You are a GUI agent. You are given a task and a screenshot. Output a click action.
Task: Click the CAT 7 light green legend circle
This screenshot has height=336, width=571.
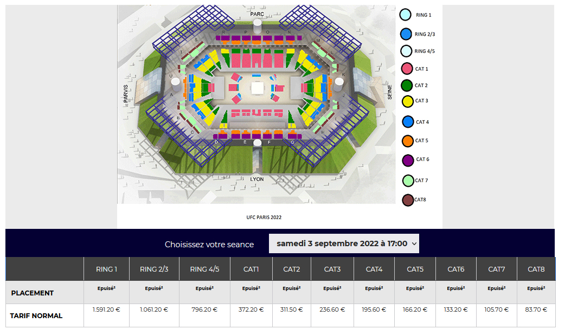408,180
